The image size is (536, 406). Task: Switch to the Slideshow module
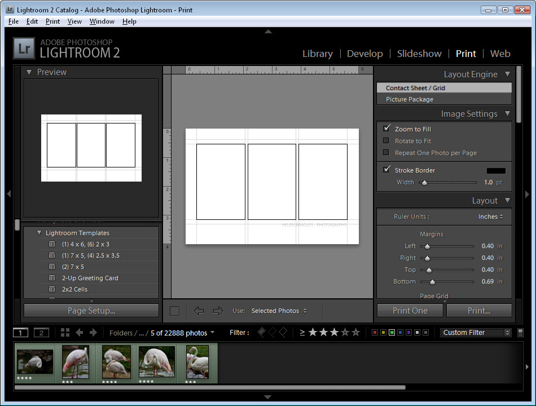[x=419, y=54]
